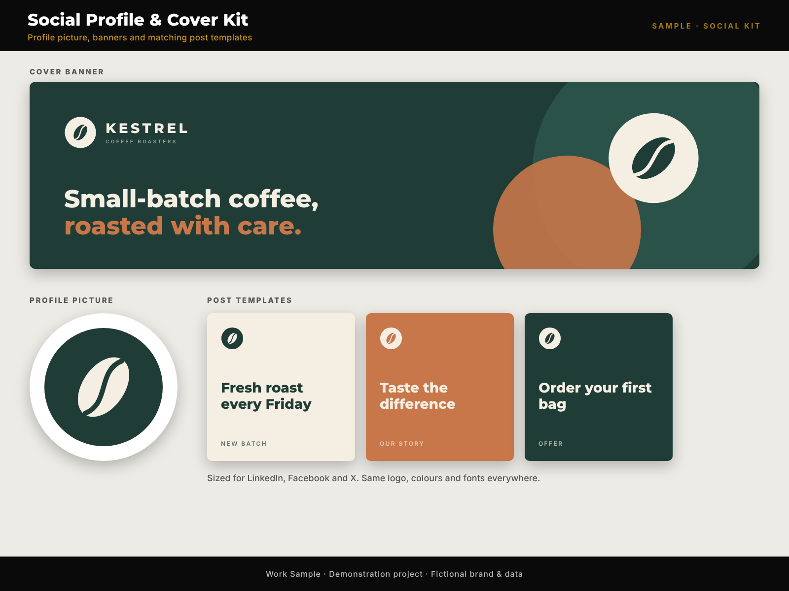
Task: Click the large cream bean circle on banner
Action: point(653,158)
